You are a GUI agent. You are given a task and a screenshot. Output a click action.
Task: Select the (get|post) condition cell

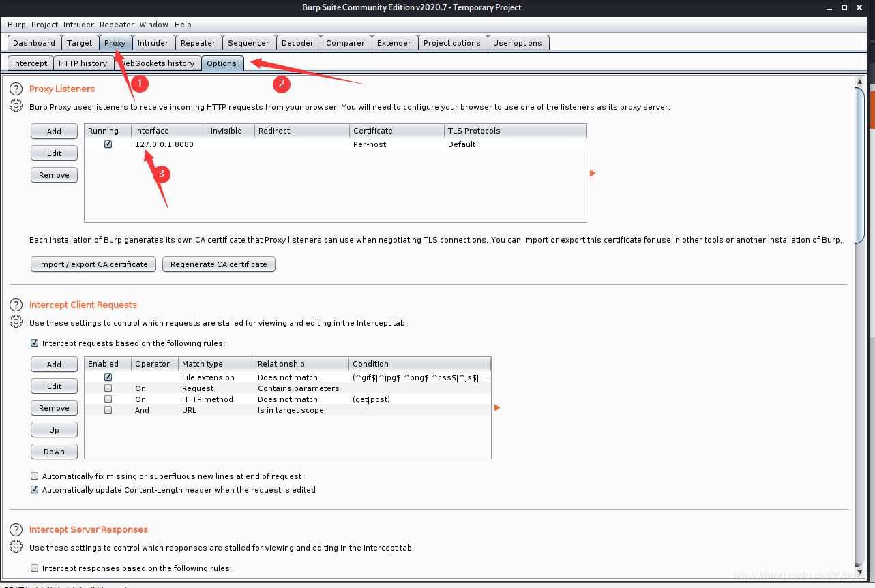[x=419, y=399]
